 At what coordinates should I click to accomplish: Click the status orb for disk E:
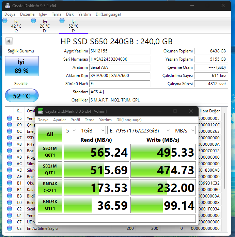coord(62,20)
